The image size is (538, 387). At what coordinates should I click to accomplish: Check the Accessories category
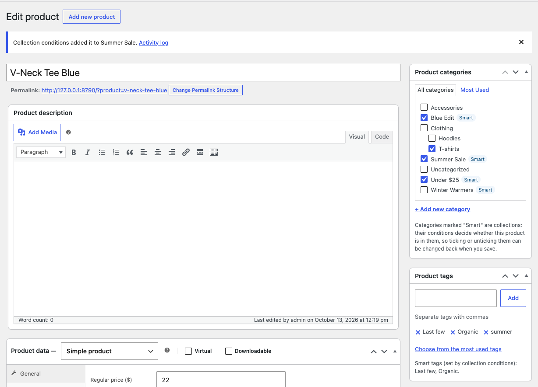coord(424,107)
